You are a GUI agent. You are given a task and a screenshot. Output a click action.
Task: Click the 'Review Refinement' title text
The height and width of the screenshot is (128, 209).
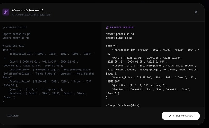click(x=27, y=10)
